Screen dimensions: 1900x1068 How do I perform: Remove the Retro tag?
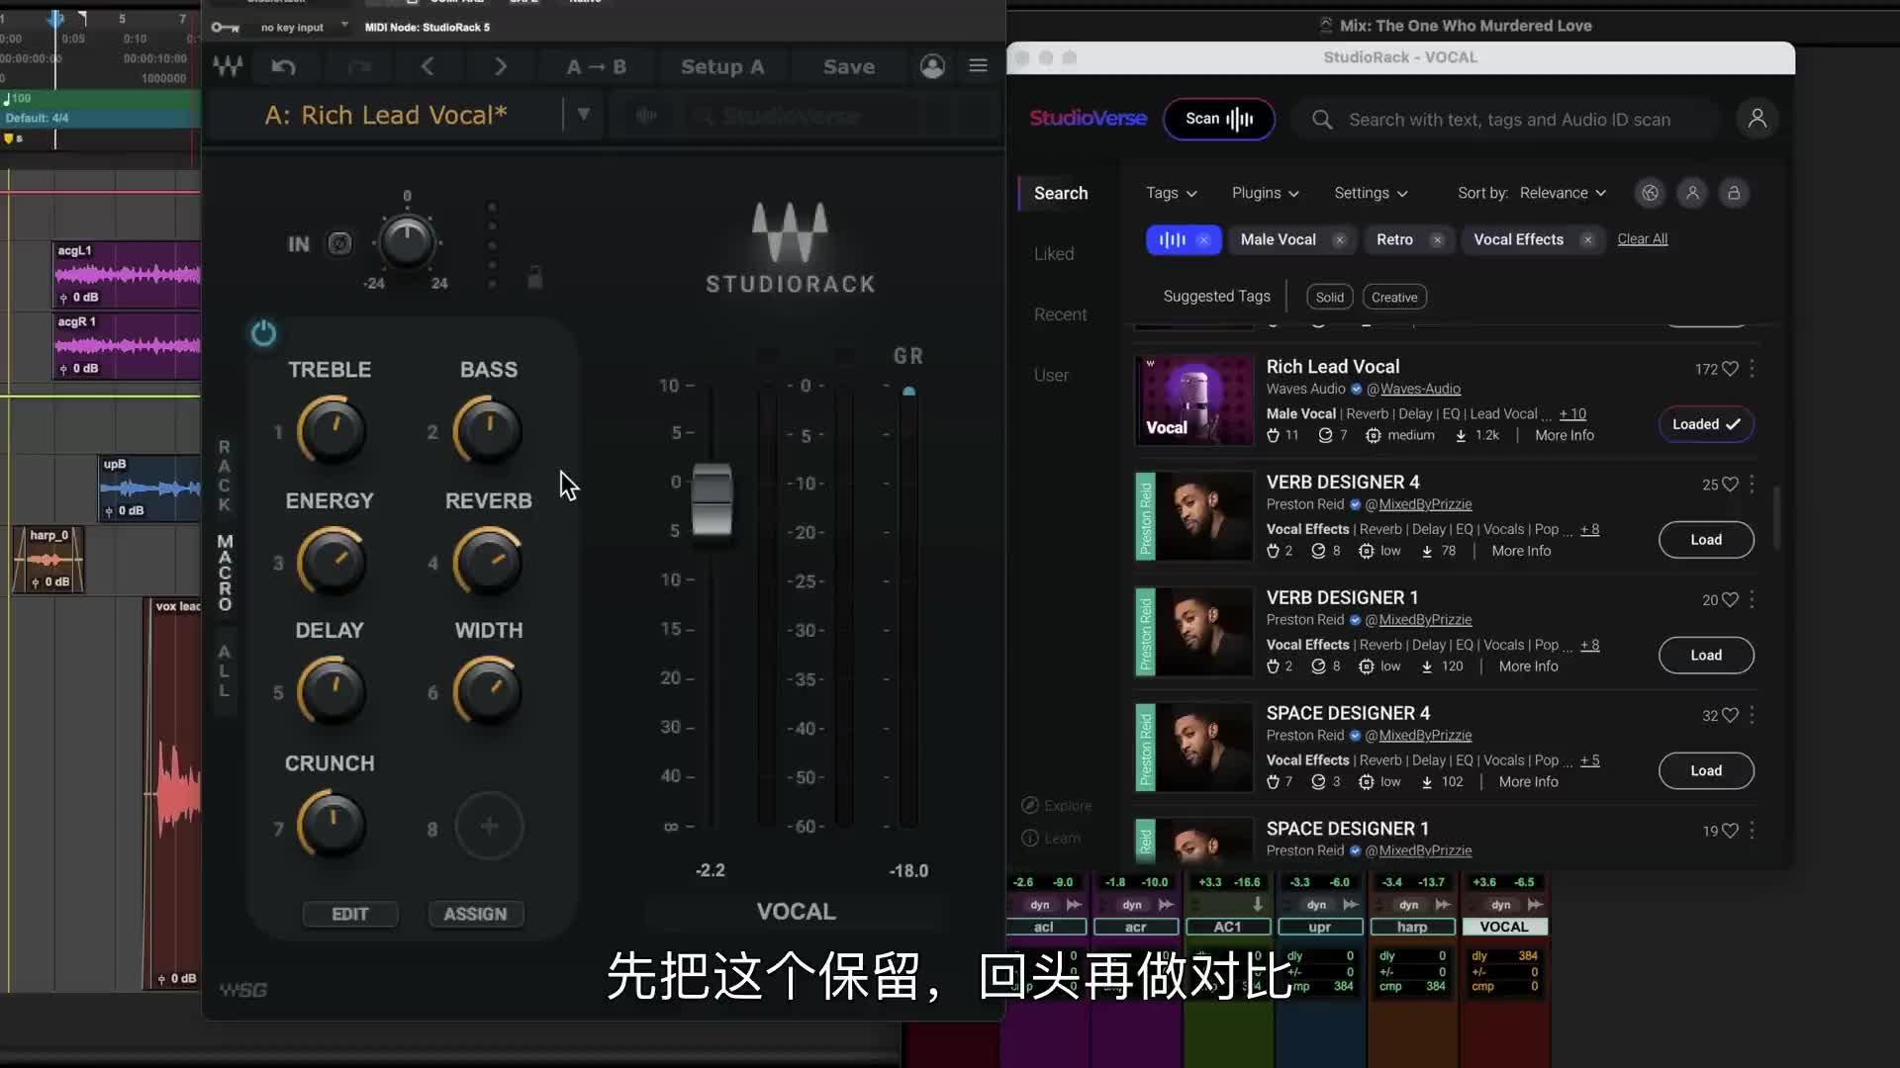[1437, 239]
